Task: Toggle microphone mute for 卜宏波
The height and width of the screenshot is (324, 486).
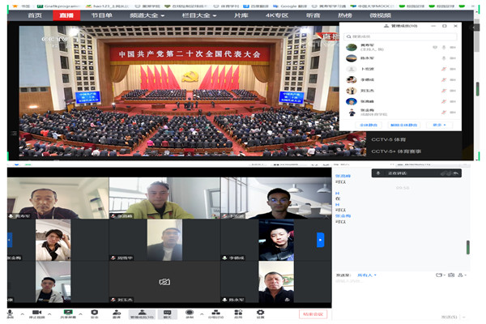Action: tap(444, 69)
